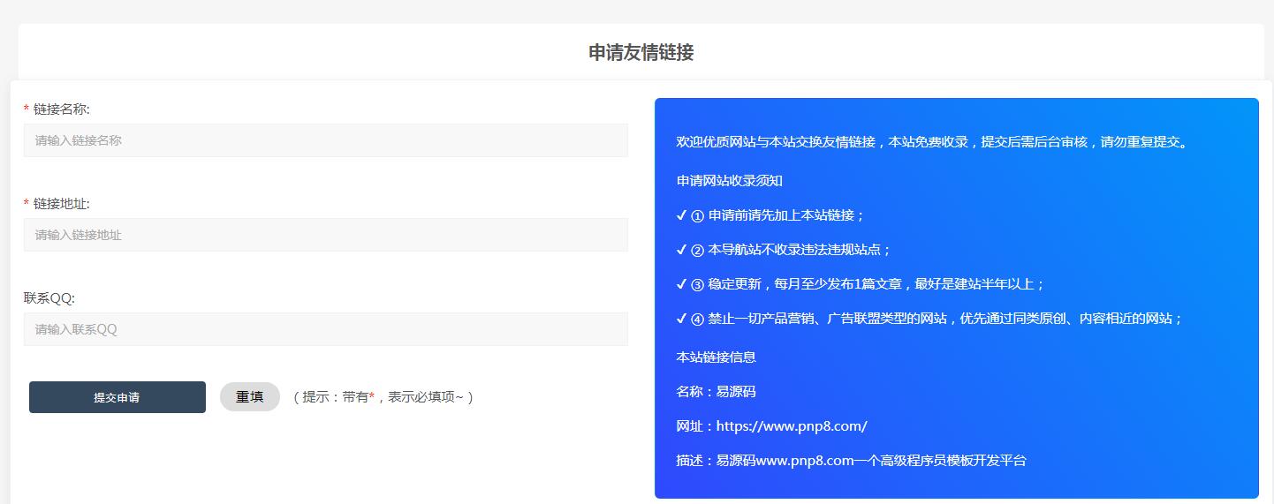Click the checkmark before rule ② 不收录违法违规站点

point(681,250)
